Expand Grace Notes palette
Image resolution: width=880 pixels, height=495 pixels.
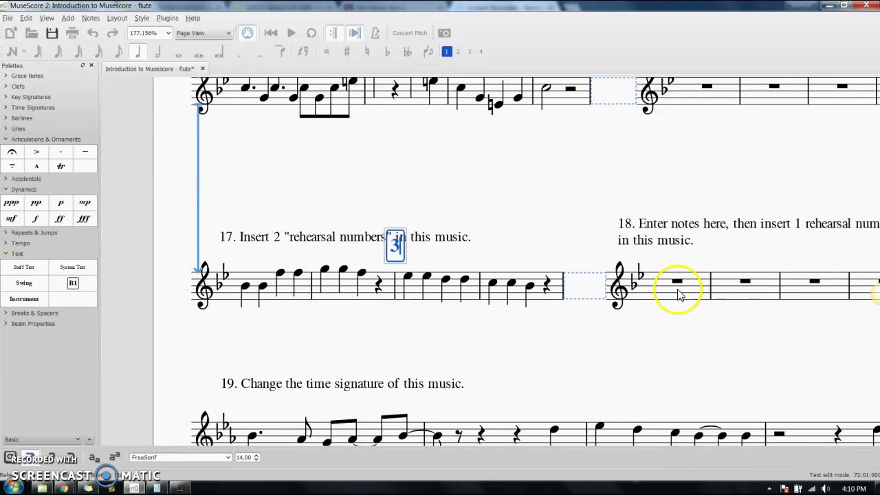click(x=27, y=76)
